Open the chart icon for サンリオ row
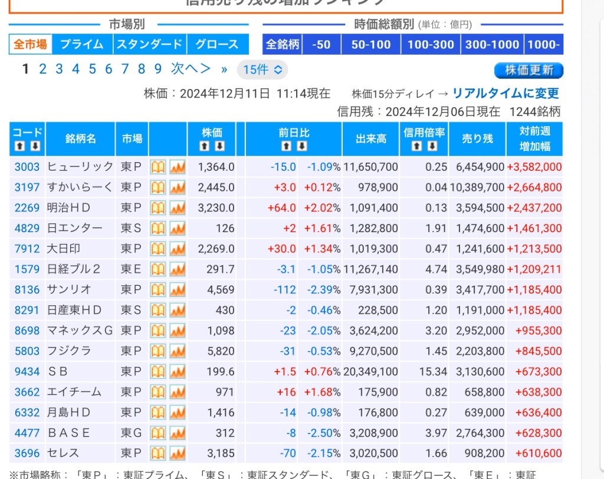The width and height of the screenshot is (604, 479). [x=178, y=290]
